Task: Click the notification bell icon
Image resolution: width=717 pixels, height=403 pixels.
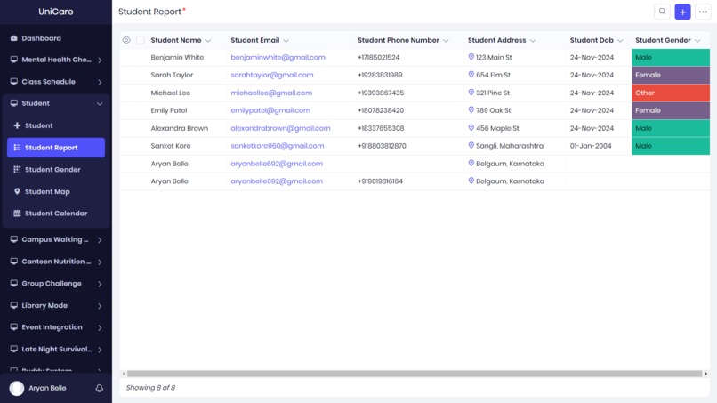Action: coord(100,388)
